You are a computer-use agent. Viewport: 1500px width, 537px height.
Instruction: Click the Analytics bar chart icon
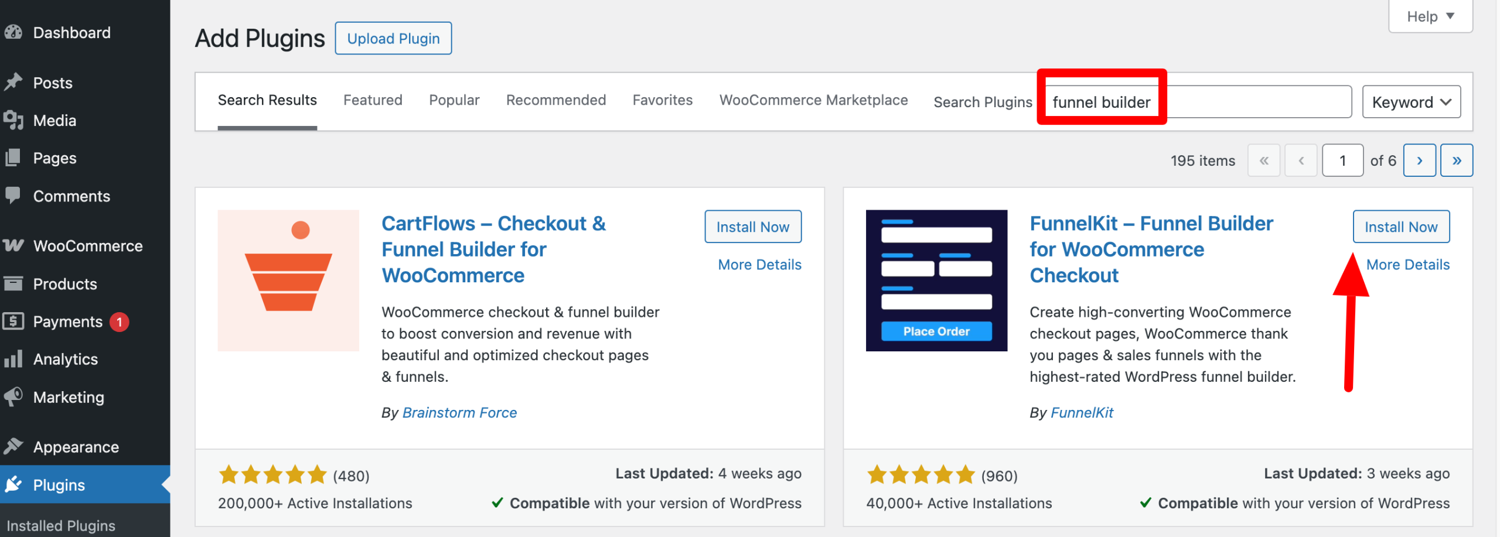tap(13, 358)
